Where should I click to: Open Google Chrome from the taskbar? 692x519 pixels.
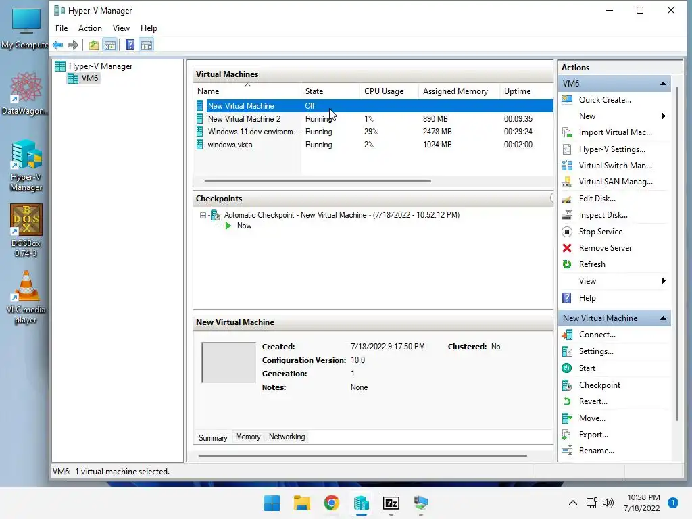pyautogui.click(x=331, y=503)
